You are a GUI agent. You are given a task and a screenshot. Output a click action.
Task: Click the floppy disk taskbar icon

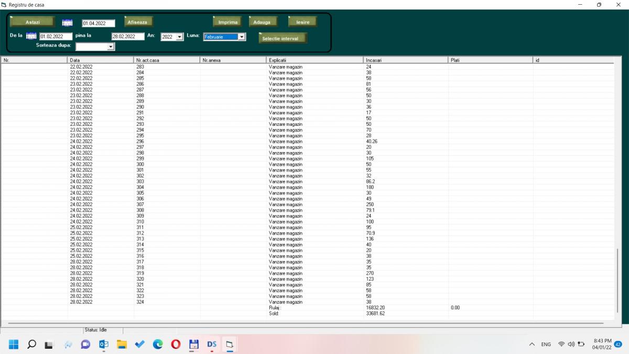click(194, 344)
